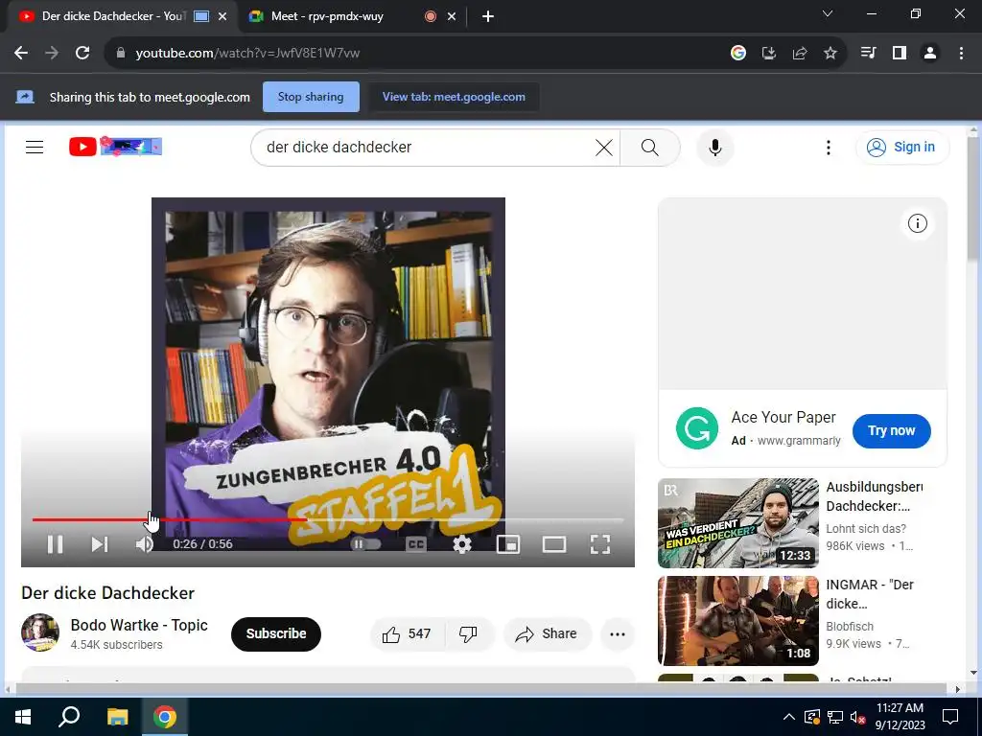Screen dimensions: 982x736
Task: Enable theater mode
Action: [x=554, y=544]
